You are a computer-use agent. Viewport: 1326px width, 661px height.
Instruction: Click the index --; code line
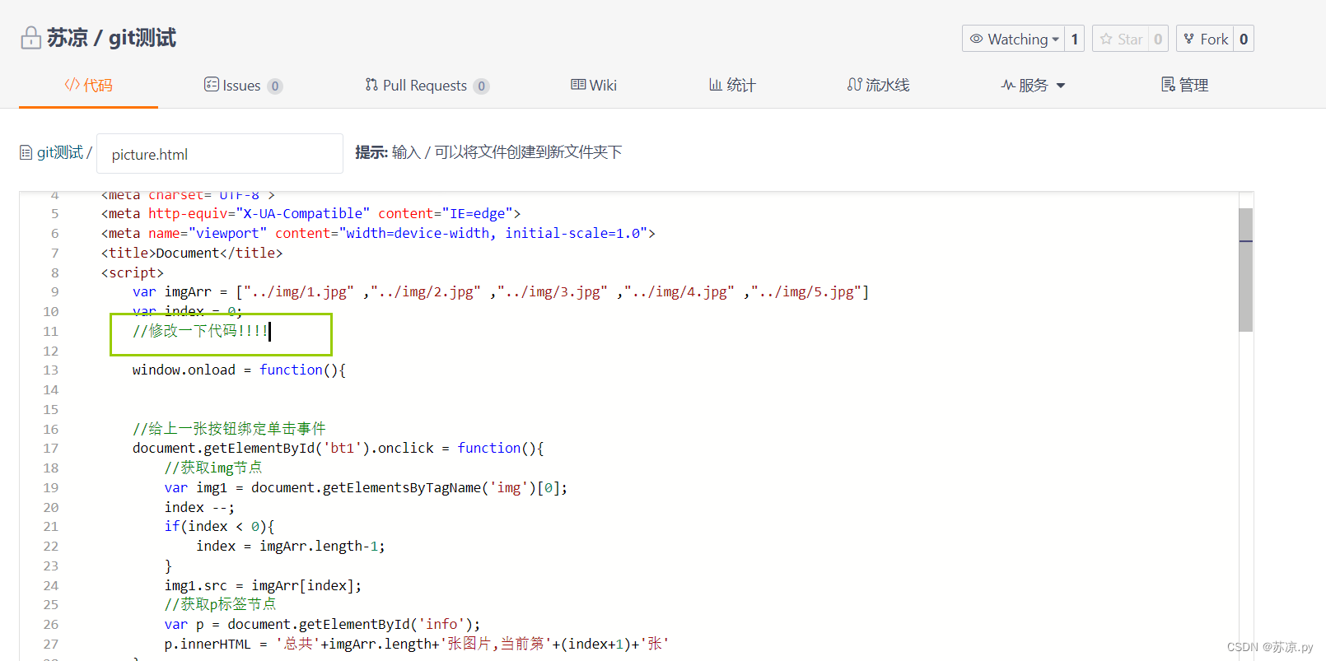click(x=199, y=507)
